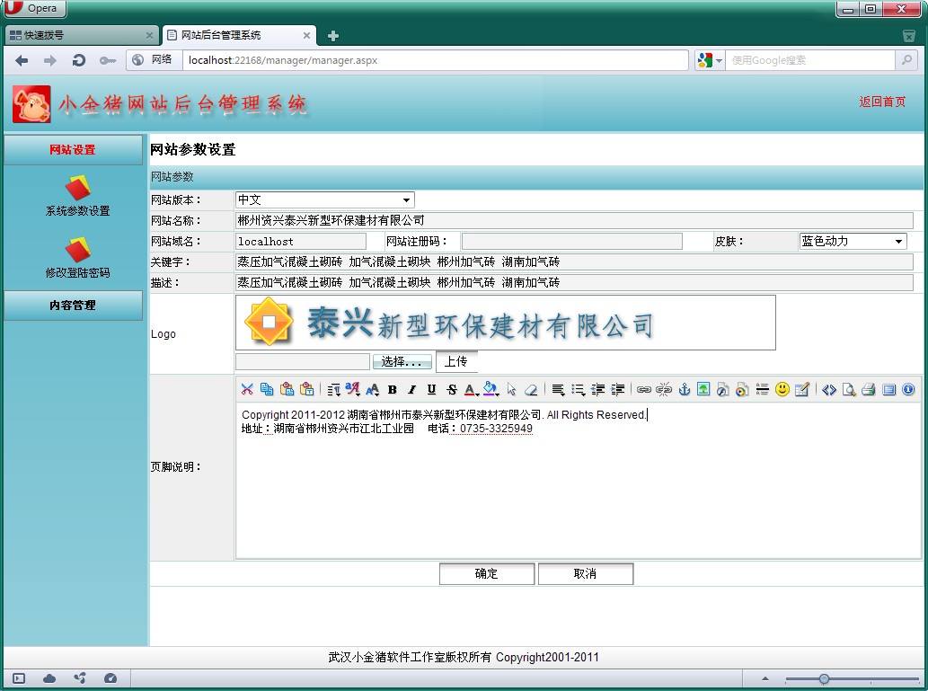
Task: Click the preview magnifier icon in editor
Action: click(849, 389)
